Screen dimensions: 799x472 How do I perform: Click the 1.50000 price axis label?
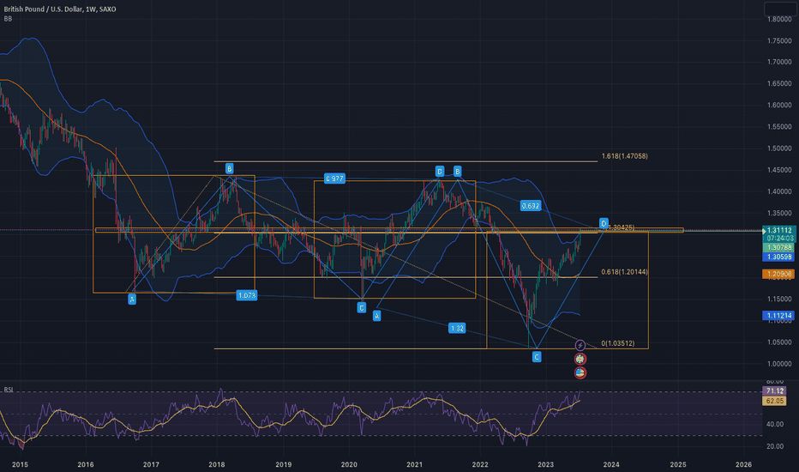pos(779,148)
